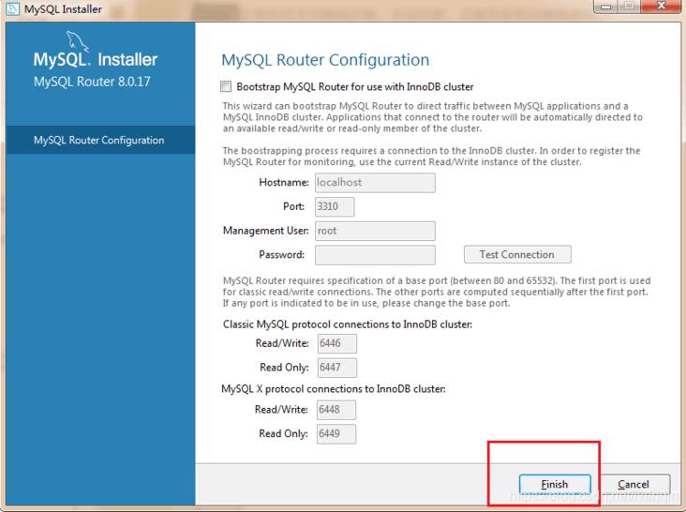Click 'Classic MySQL protocol connections to InnoDB cluster' text
The height and width of the screenshot is (512, 686).
click(348, 324)
